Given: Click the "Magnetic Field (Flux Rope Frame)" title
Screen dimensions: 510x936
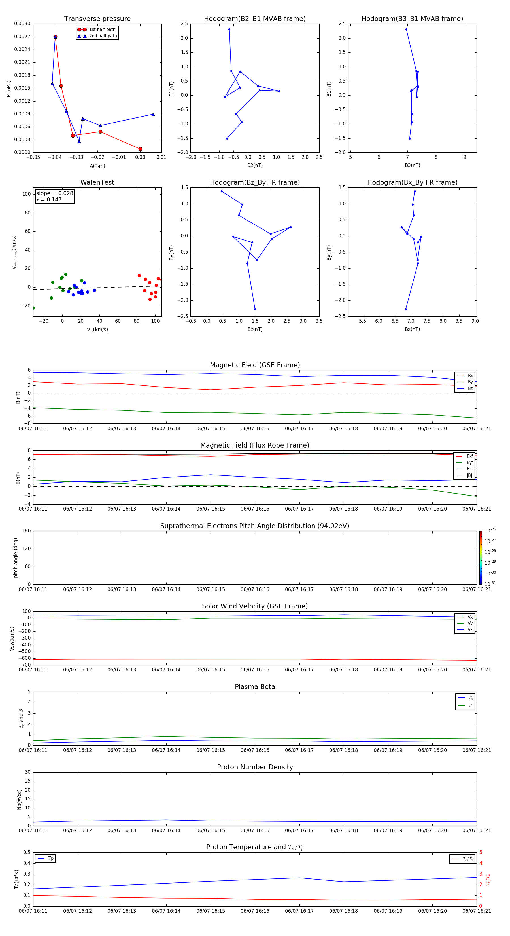Looking at the screenshot, I should (255, 446).
